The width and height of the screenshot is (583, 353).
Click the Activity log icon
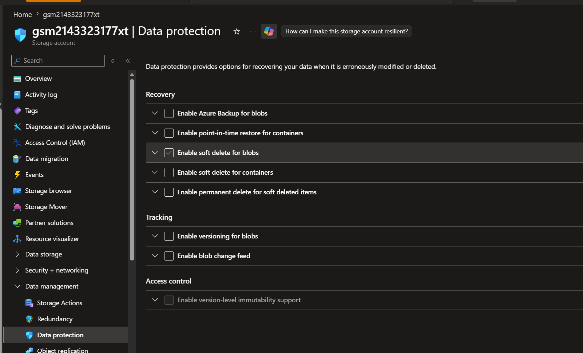point(17,95)
